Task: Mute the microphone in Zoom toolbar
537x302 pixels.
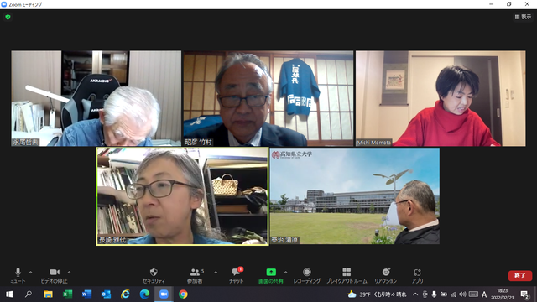Action: pos(18,276)
